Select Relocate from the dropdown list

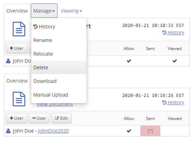pyautogui.click(x=59, y=54)
